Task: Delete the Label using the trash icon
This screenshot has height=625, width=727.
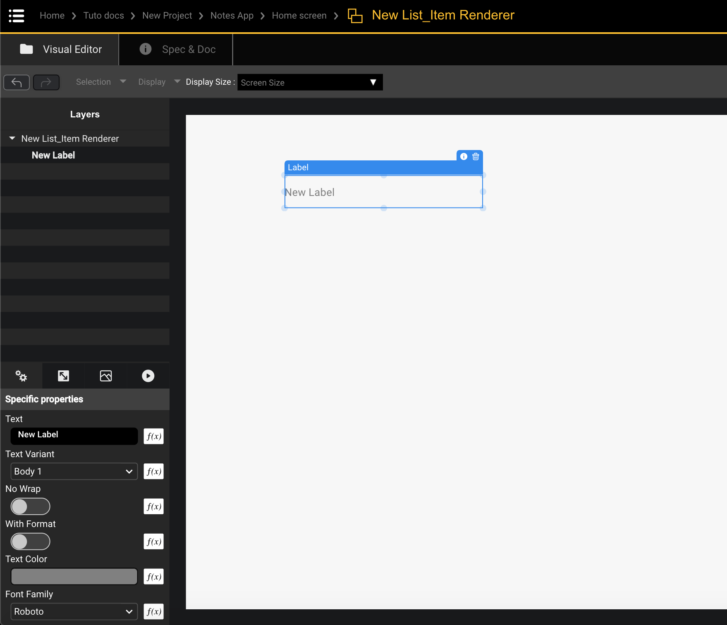Action: (x=476, y=156)
